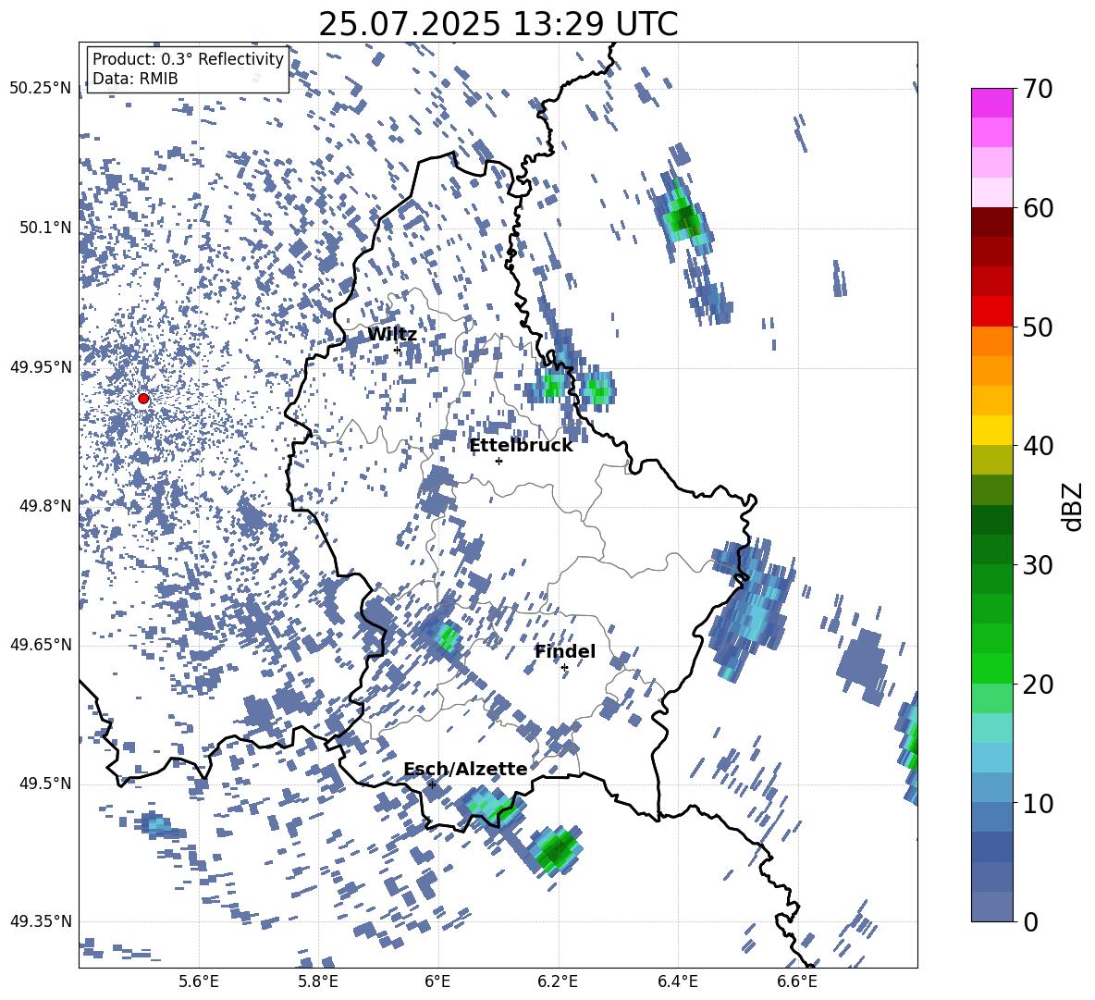
Task: Click the Wiltz location cross marker
Action: click(398, 350)
